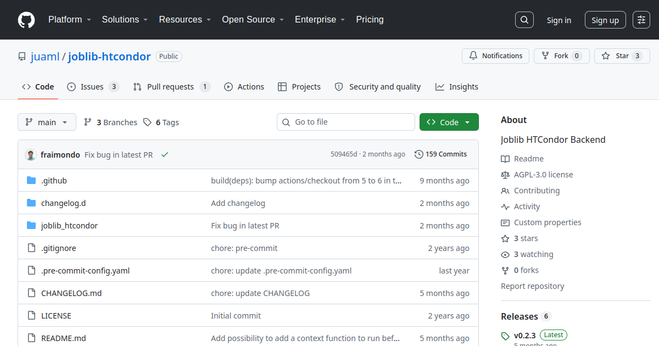
Task: Open the juaml owner link
Action: (x=44, y=57)
